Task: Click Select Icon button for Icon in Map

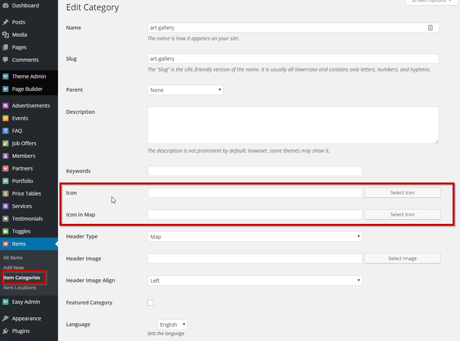Action: click(402, 214)
